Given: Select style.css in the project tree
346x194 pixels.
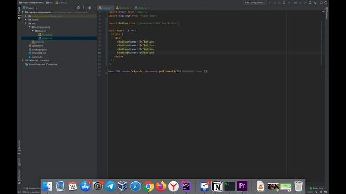Looking at the screenshot, I should click(x=45, y=38).
